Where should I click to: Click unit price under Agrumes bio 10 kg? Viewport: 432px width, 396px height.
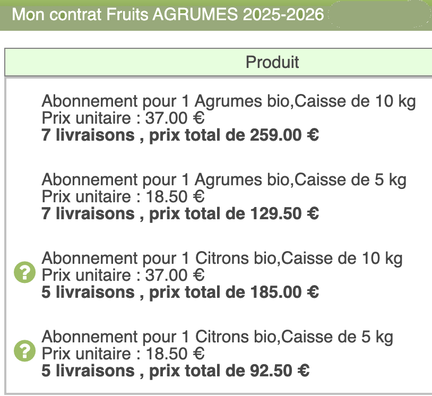coord(123,118)
